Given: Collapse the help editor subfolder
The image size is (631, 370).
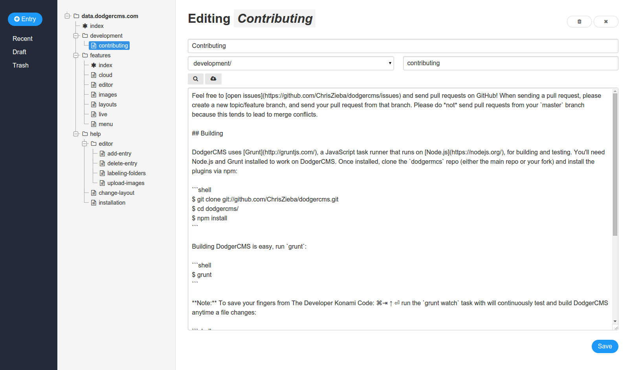Looking at the screenshot, I should click(x=84, y=144).
